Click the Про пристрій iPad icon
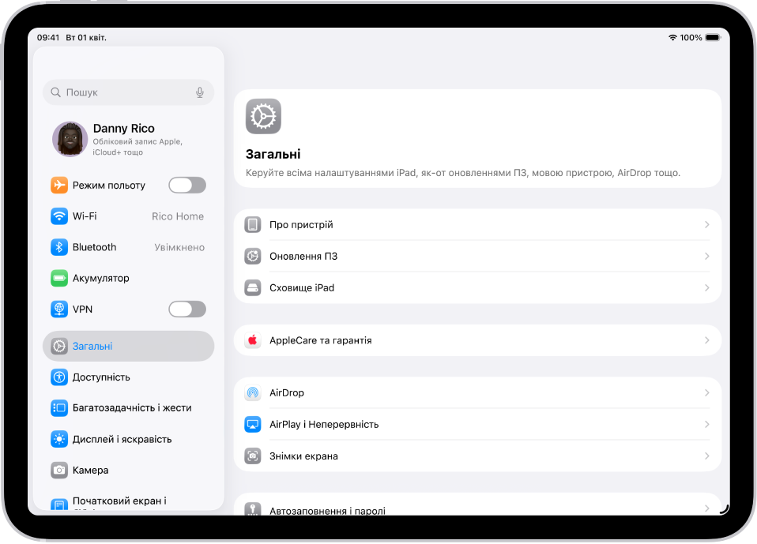The width and height of the screenshot is (757, 544). 253,225
